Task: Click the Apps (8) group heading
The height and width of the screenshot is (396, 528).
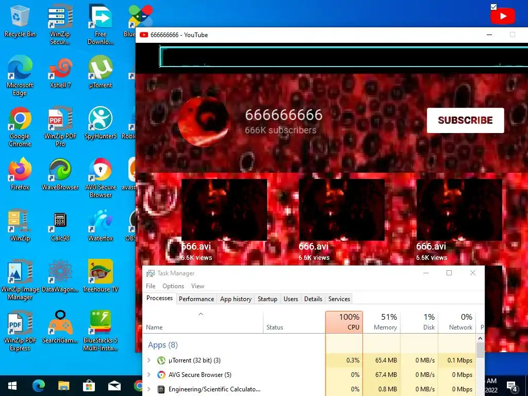Action: [x=162, y=345]
